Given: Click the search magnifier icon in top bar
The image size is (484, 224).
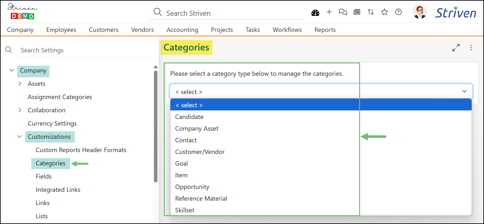Looking at the screenshot, I should [x=157, y=12].
